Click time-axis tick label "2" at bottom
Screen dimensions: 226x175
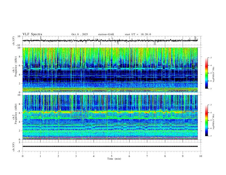pyautogui.click(x=58, y=156)
